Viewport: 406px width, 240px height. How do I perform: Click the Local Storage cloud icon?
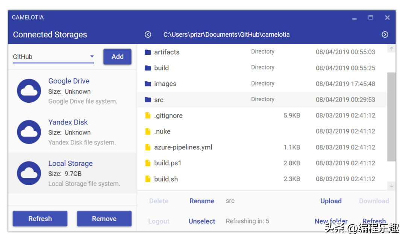[29, 173]
